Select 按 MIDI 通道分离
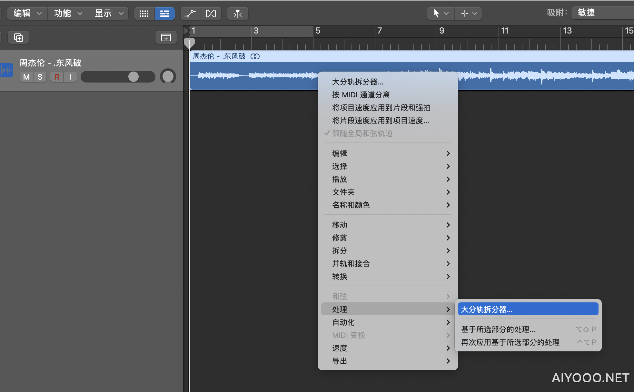The height and width of the screenshot is (392, 634). tap(388, 95)
